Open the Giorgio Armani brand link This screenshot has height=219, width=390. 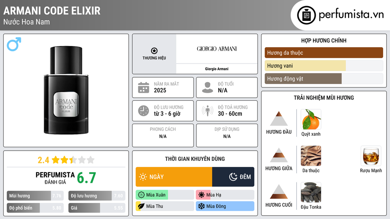(x=217, y=69)
